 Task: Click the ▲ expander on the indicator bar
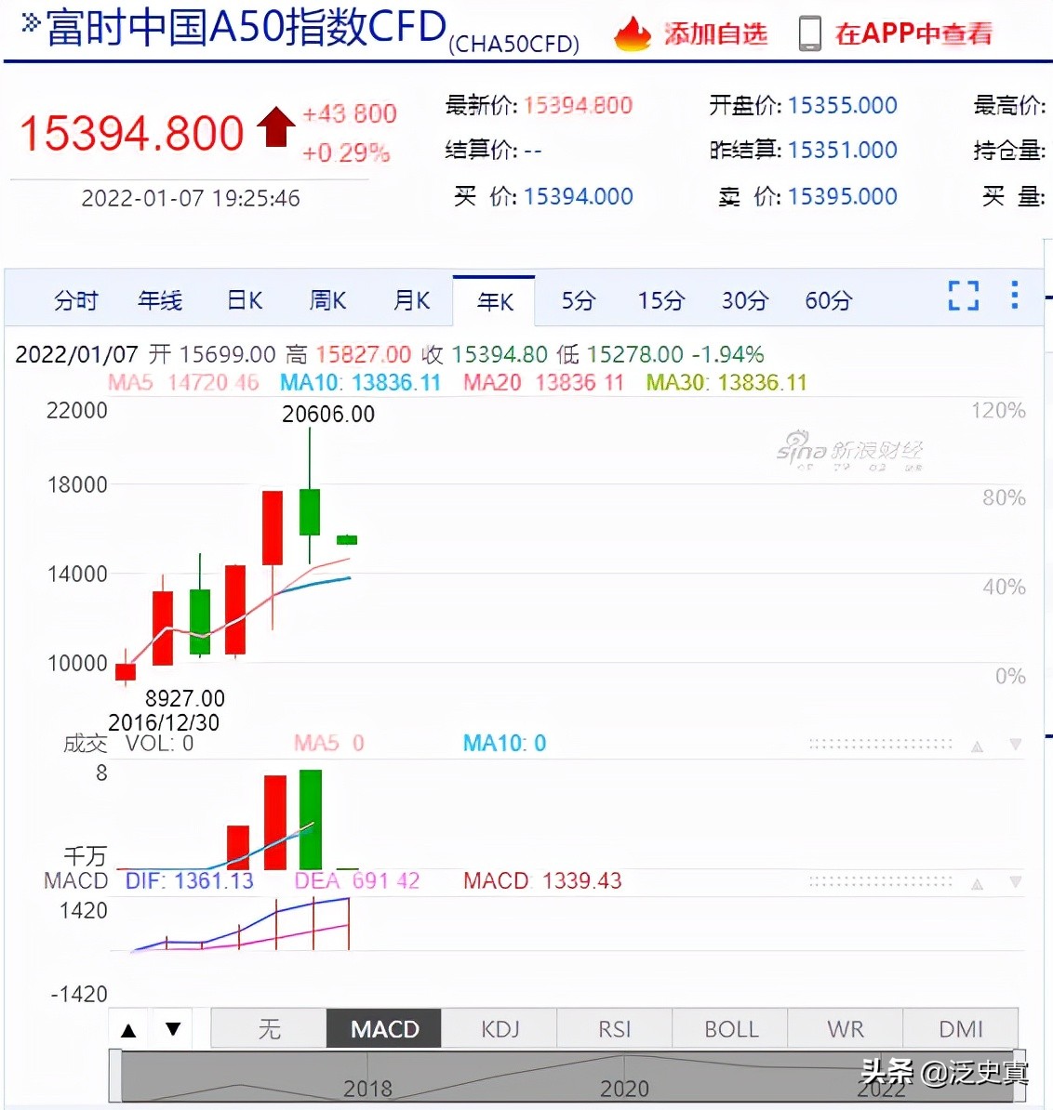(129, 1028)
